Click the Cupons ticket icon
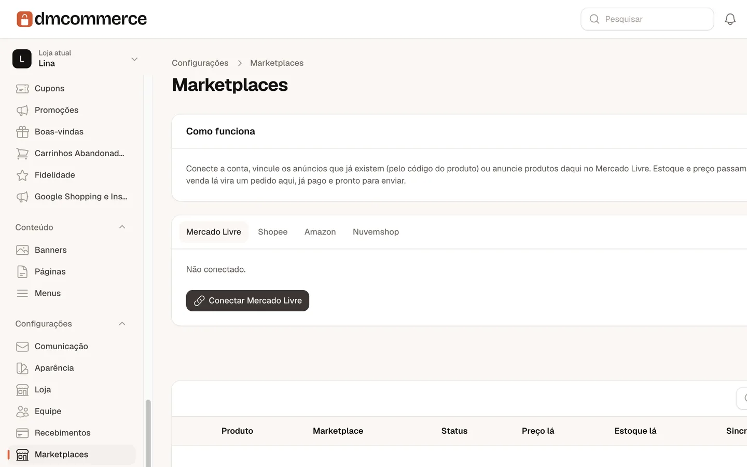747x467 pixels. [22, 89]
